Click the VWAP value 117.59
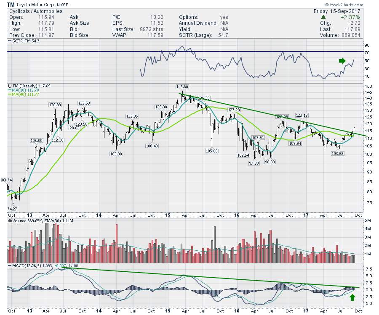 [x=155, y=35]
